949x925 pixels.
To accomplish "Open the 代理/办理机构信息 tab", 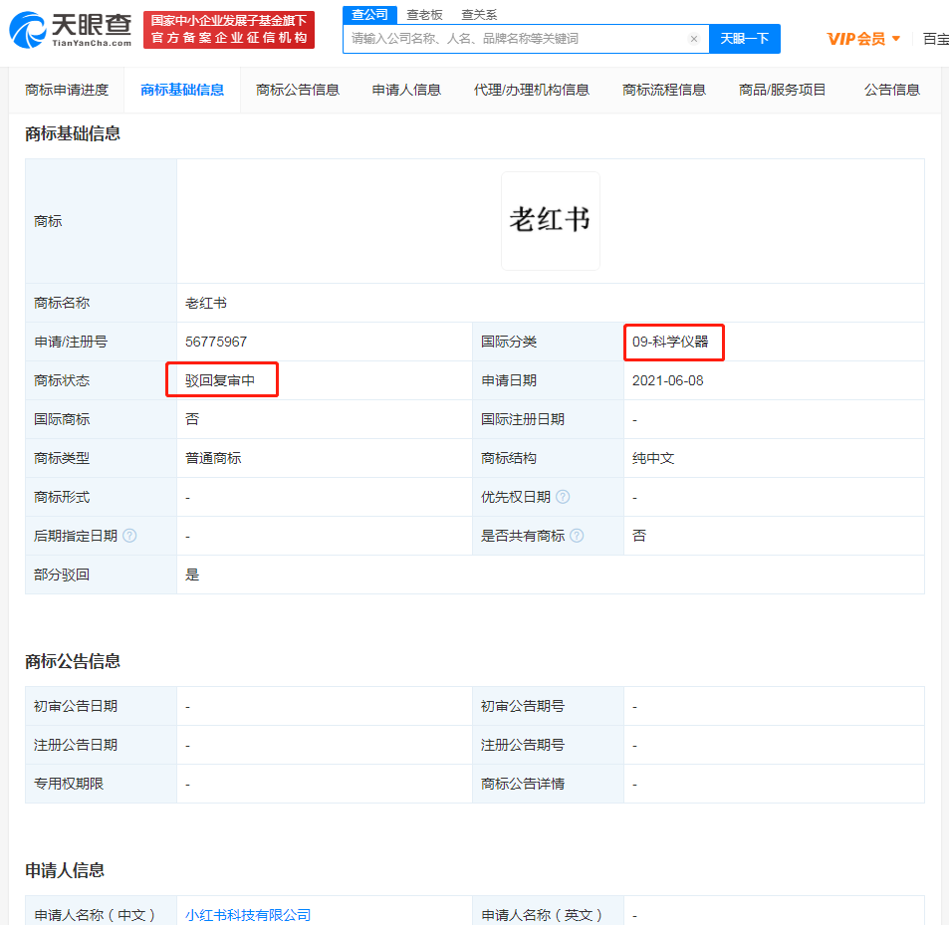I will click(532, 91).
